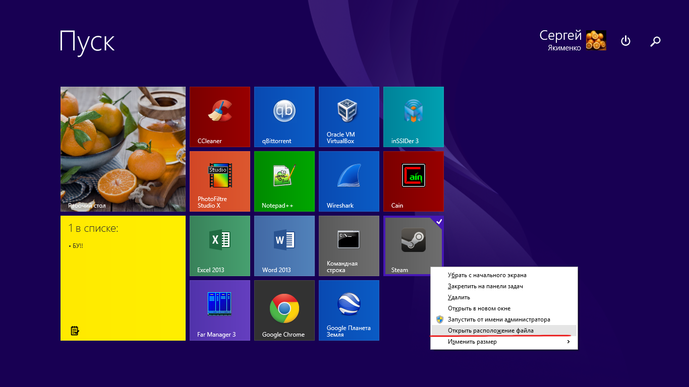Click the user avatar picture

596,40
